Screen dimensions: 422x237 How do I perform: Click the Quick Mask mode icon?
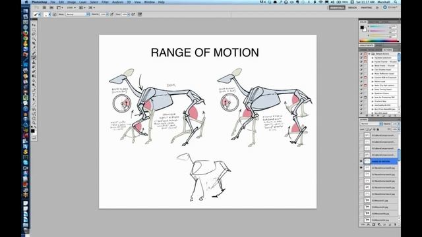[x=34, y=138]
